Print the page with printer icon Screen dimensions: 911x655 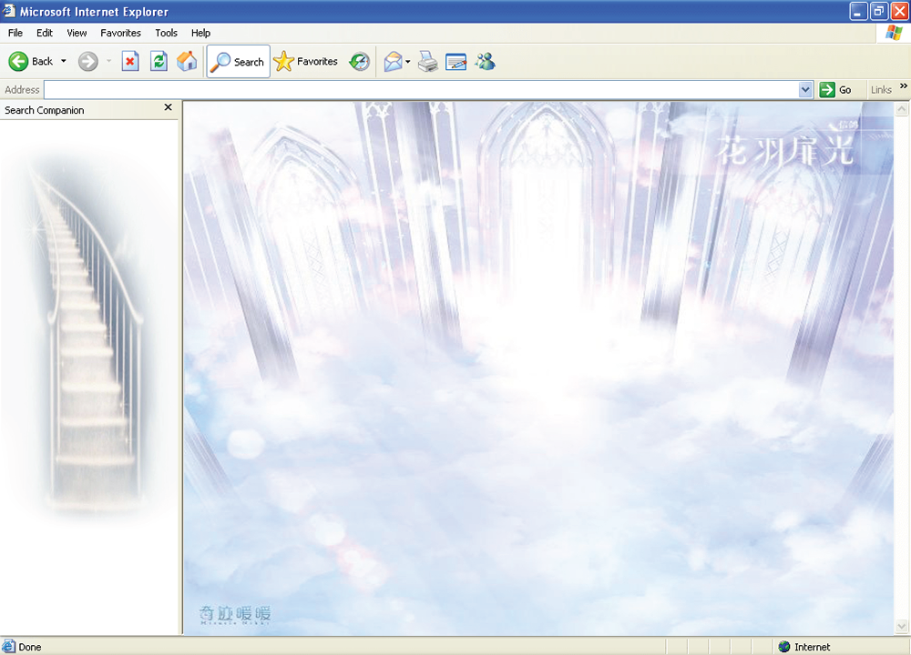(428, 61)
